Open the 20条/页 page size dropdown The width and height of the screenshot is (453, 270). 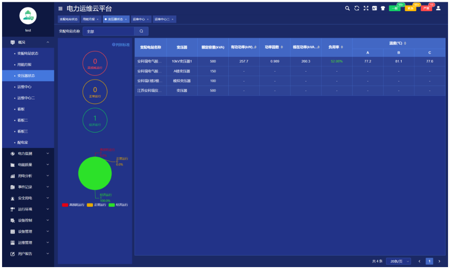click(398, 261)
